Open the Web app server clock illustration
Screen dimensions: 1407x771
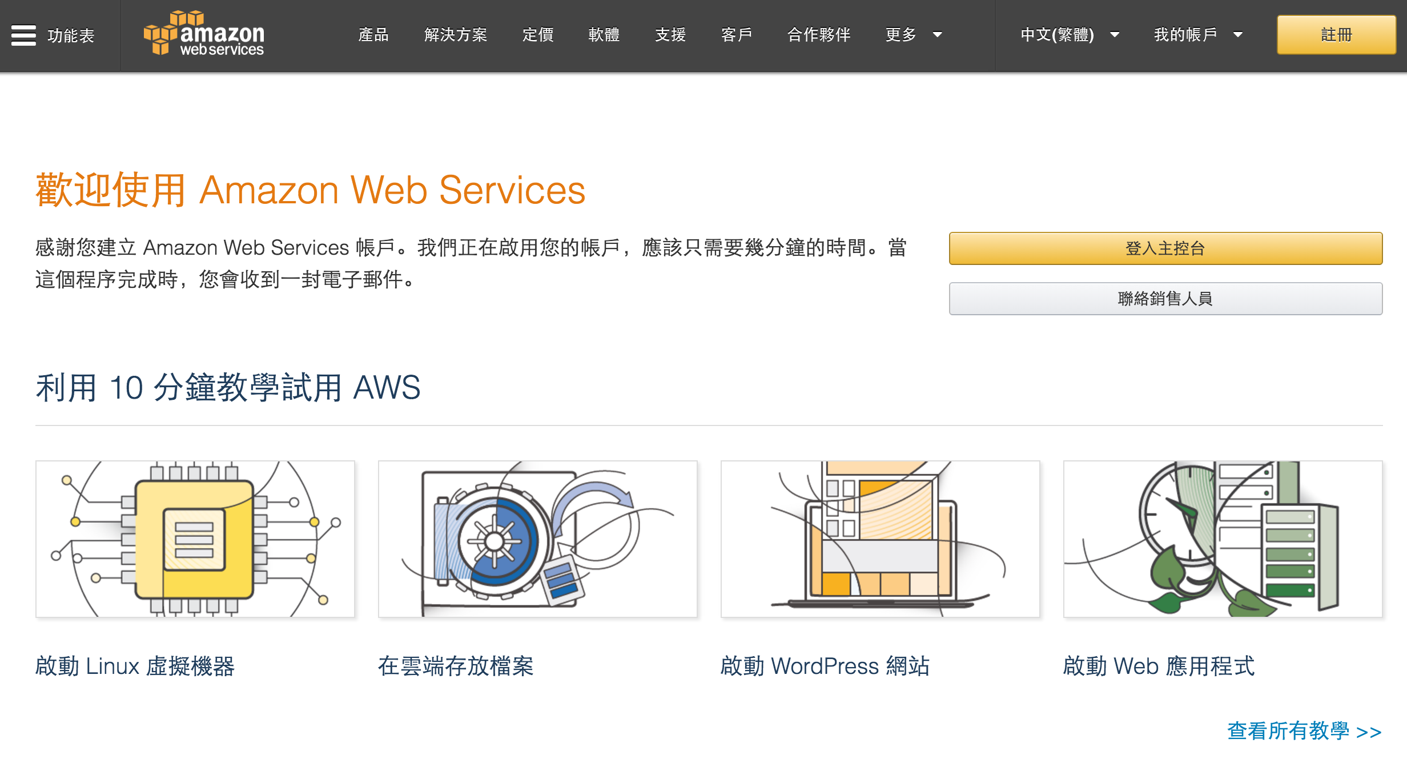coord(1223,539)
